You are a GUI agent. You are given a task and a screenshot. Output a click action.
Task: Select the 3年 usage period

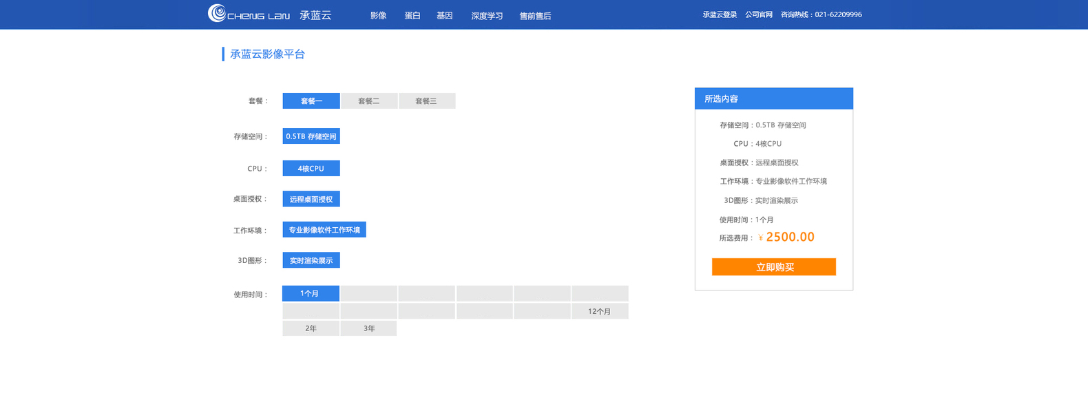(x=369, y=329)
